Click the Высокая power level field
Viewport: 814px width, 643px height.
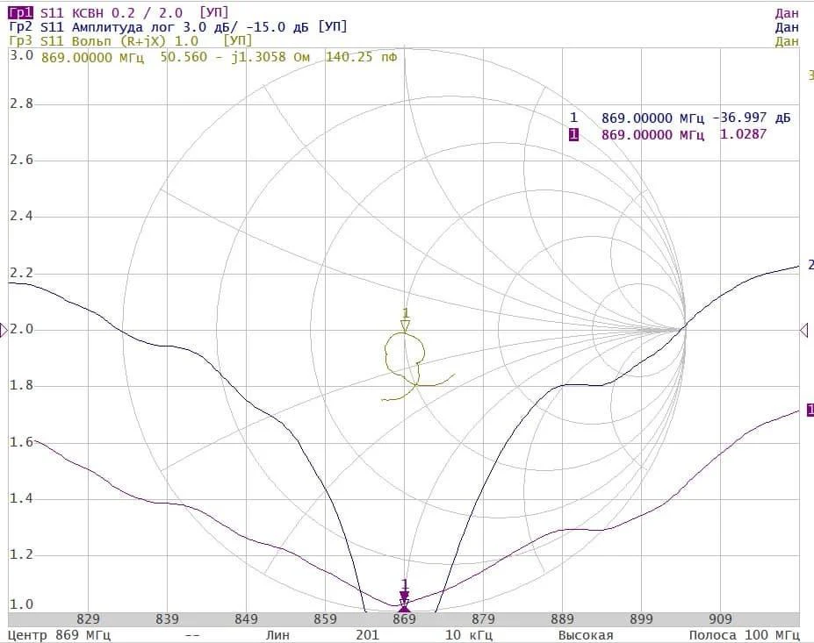[585, 635]
